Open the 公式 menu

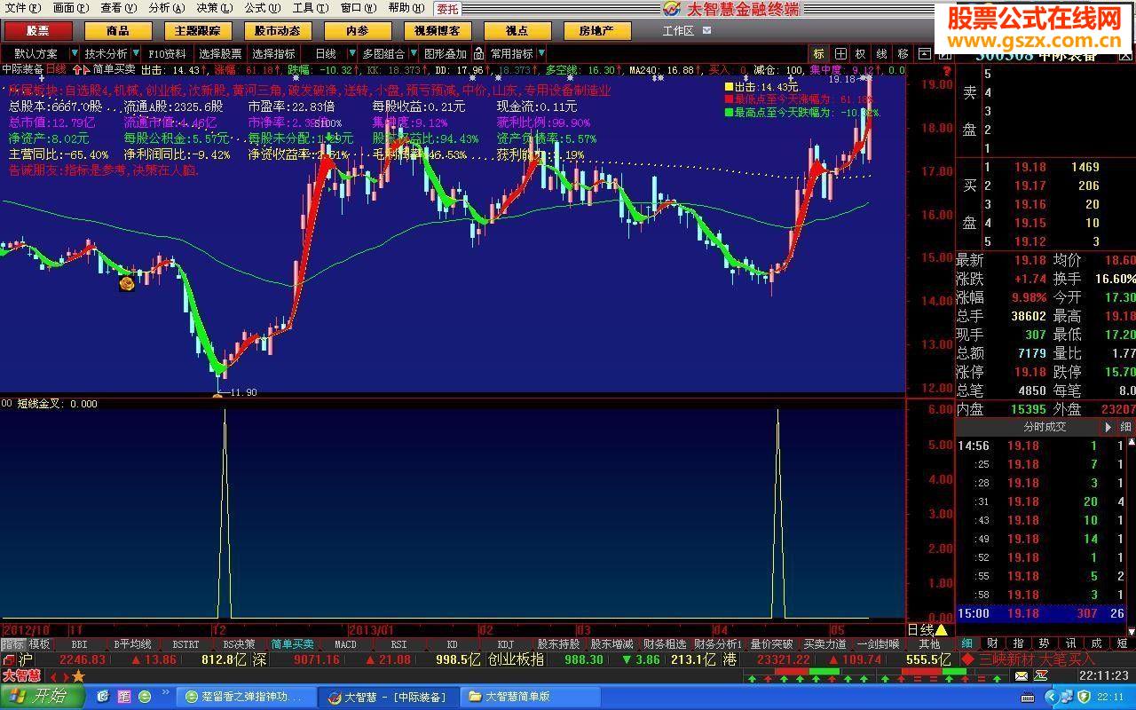click(x=262, y=8)
